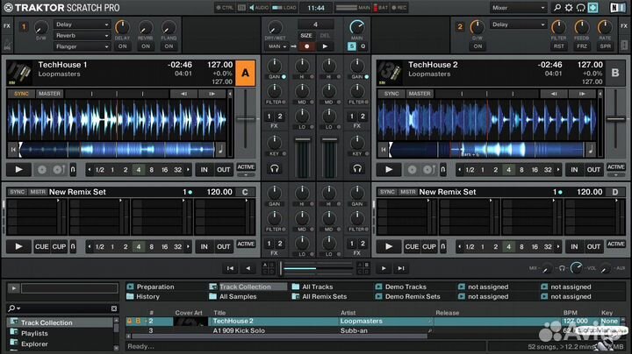Toggle MASTER on Deck B
The width and height of the screenshot is (632, 354).
click(x=420, y=94)
